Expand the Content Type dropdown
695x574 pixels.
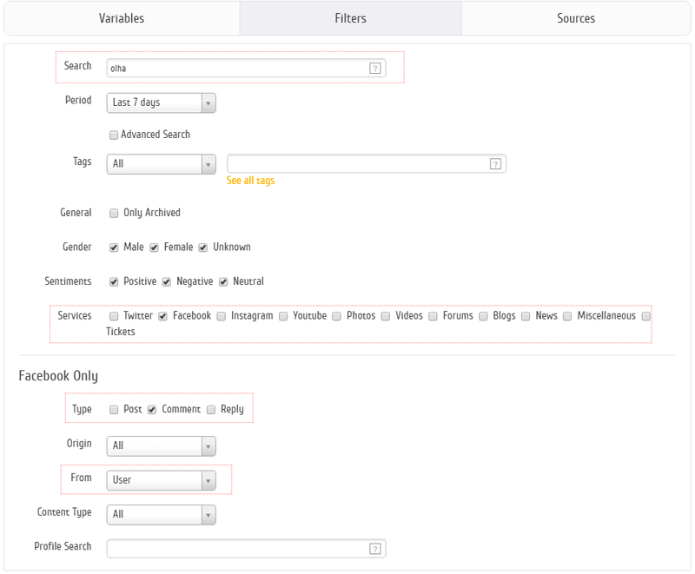[161, 515]
